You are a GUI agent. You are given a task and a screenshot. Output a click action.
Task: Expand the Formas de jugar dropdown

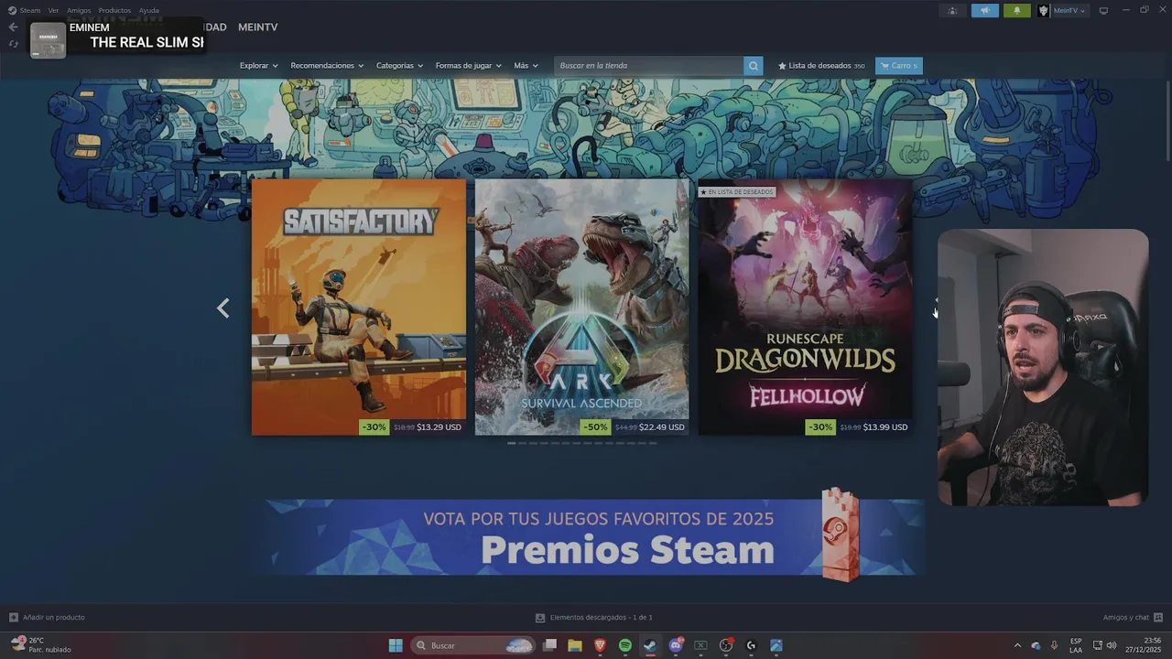tap(468, 66)
